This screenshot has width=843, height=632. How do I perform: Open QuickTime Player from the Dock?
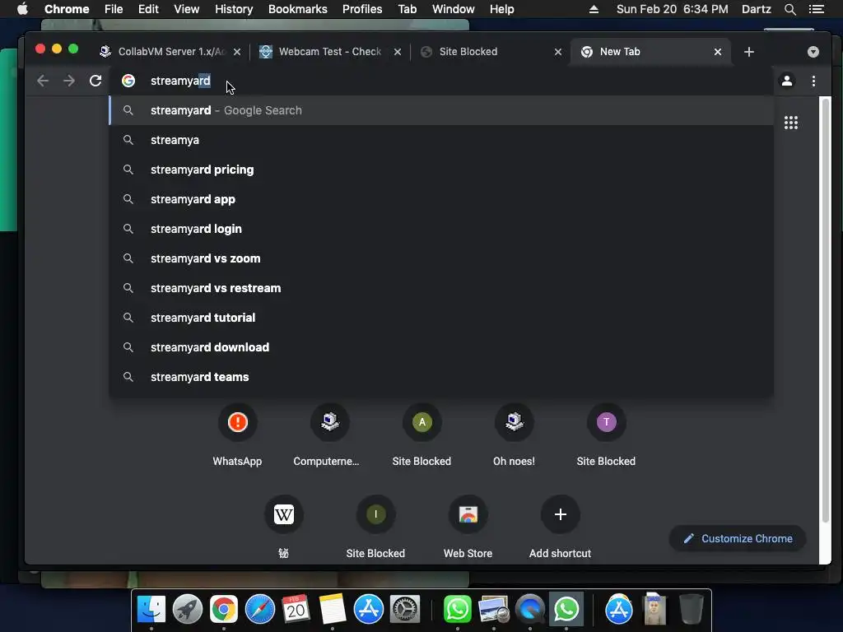click(x=530, y=609)
